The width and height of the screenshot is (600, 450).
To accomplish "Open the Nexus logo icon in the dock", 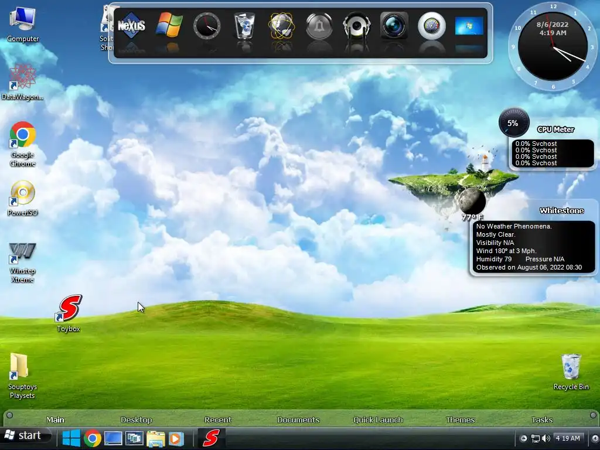I will coord(131,26).
